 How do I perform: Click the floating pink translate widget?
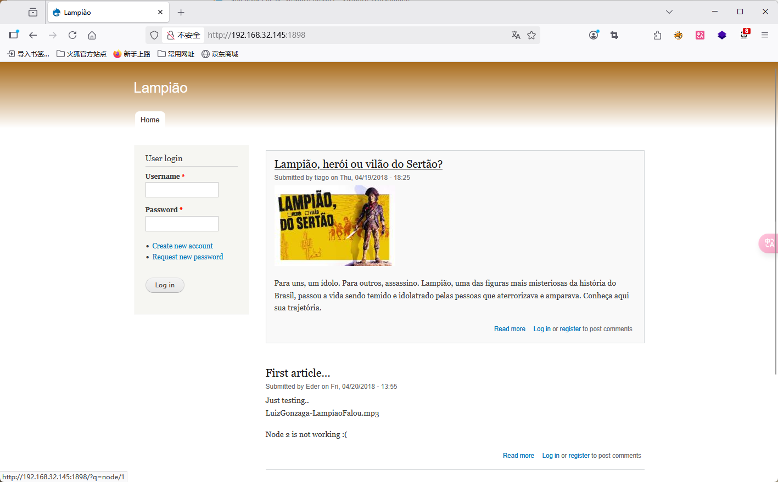(x=769, y=243)
